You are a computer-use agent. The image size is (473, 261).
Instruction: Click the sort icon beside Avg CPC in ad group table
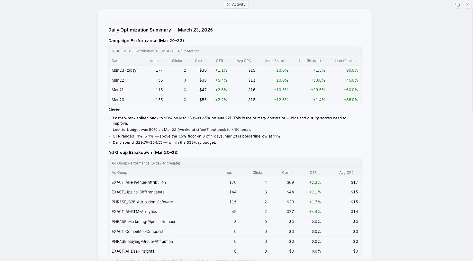356,173
